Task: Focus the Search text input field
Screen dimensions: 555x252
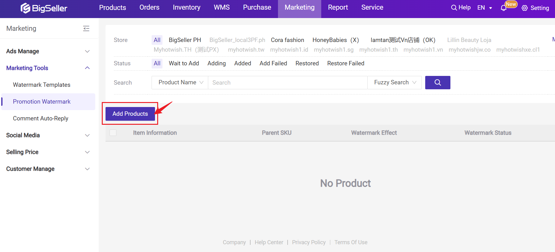Action: tap(288, 82)
